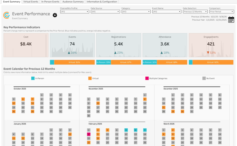Select October 2025 day 7

[x=32, y=99]
